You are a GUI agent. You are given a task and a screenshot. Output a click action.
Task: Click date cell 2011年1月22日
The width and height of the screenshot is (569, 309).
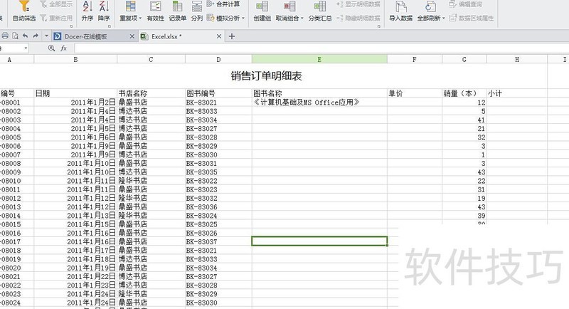75,277
